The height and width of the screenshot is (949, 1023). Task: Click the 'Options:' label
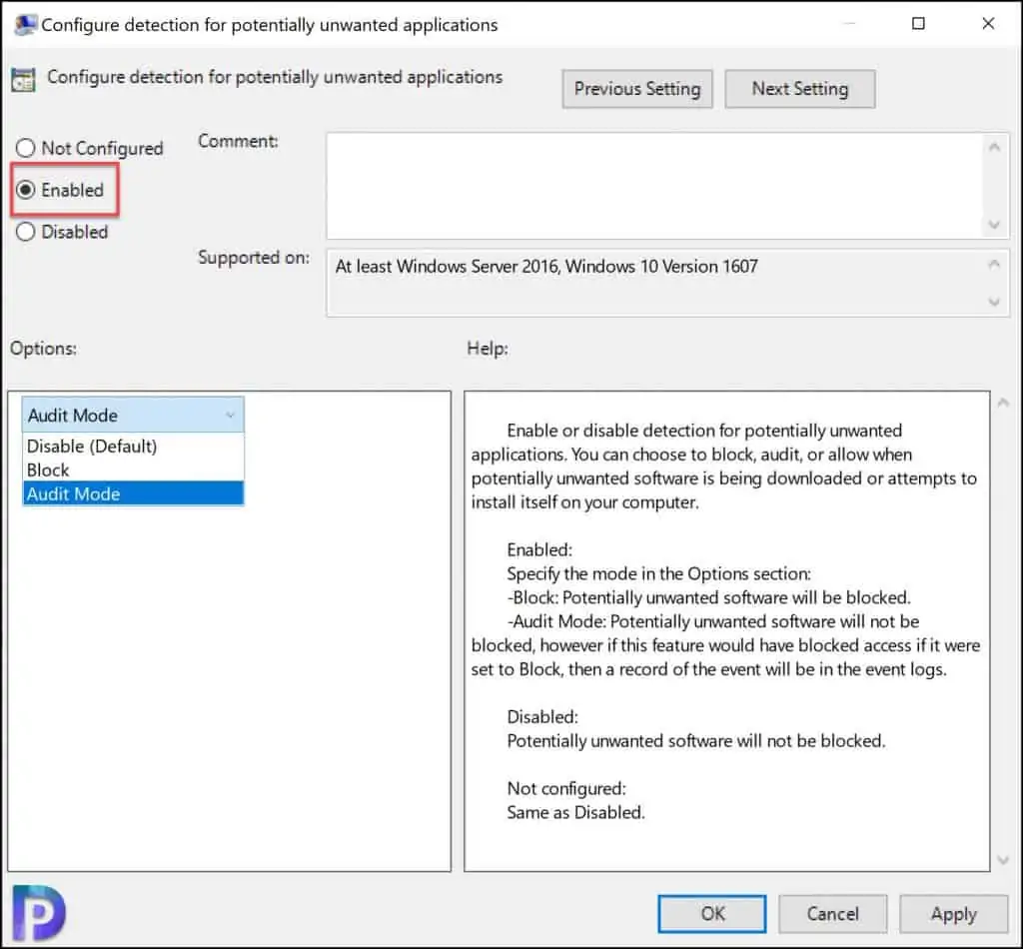43,349
